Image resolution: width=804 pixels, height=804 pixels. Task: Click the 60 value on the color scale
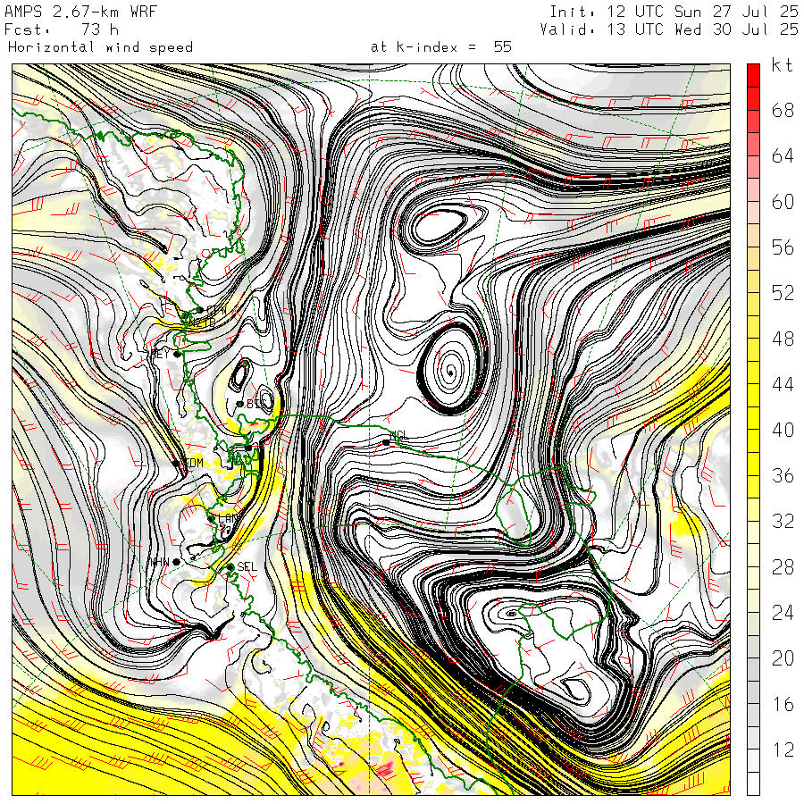pos(783,202)
